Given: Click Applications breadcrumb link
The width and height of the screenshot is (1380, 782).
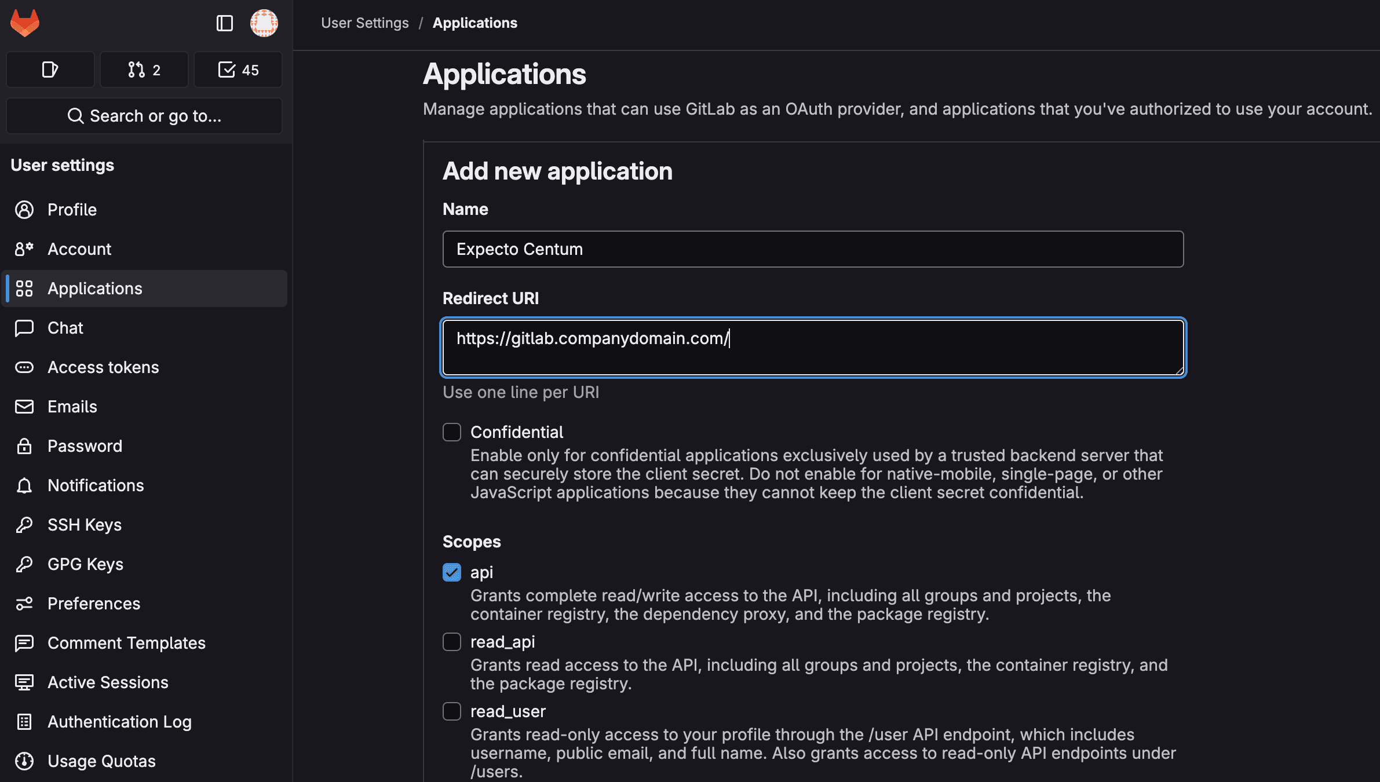Looking at the screenshot, I should pyautogui.click(x=475, y=23).
